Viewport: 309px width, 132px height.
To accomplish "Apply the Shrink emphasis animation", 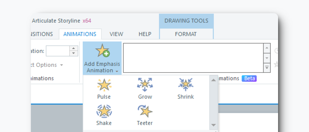I will point(186,88).
